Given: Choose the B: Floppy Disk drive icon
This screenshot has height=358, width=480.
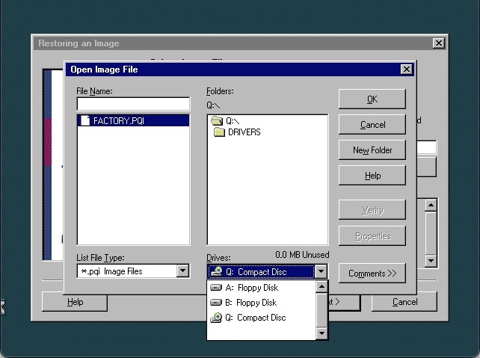Looking at the screenshot, I should 216,303.
